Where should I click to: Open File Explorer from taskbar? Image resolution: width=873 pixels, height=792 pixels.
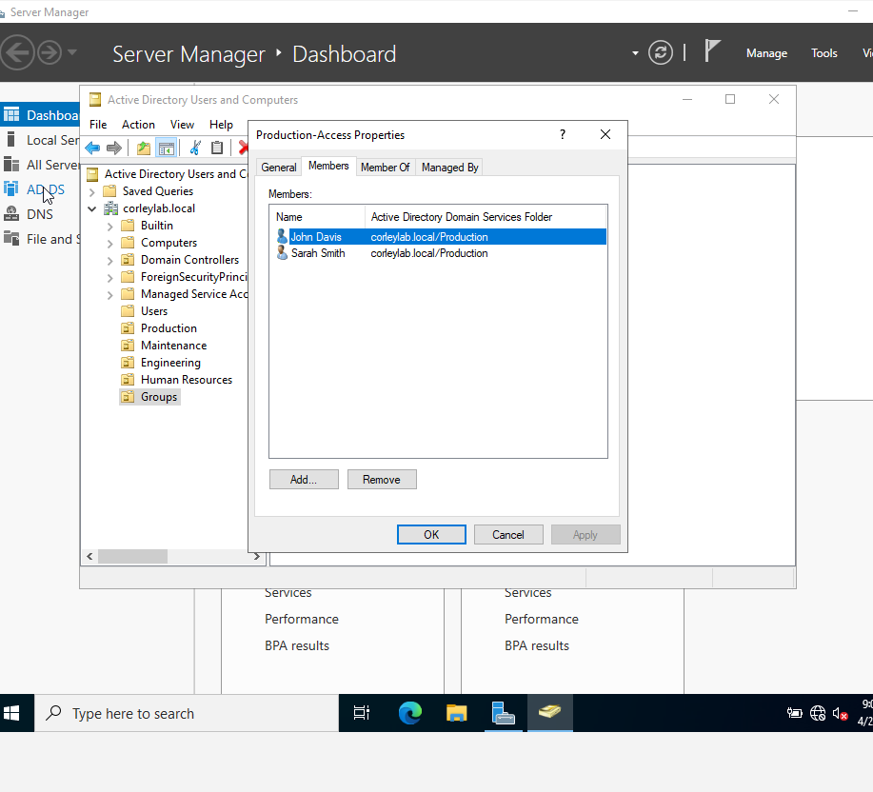coord(457,713)
